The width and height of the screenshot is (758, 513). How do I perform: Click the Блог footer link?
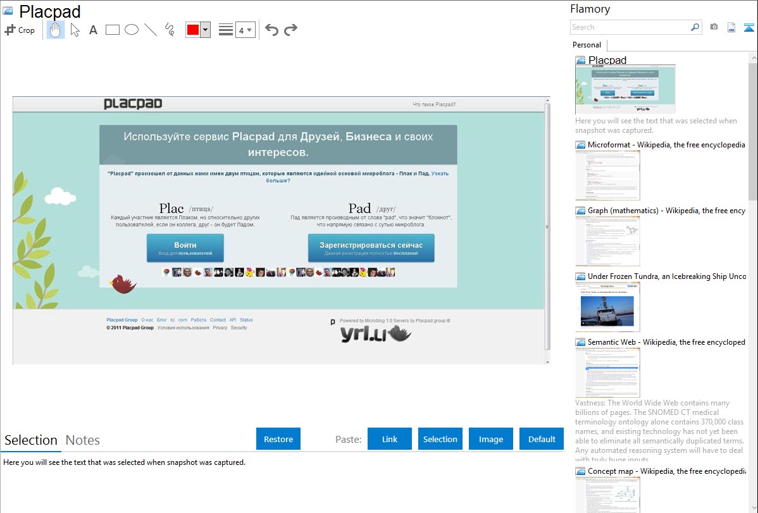(x=161, y=320)
